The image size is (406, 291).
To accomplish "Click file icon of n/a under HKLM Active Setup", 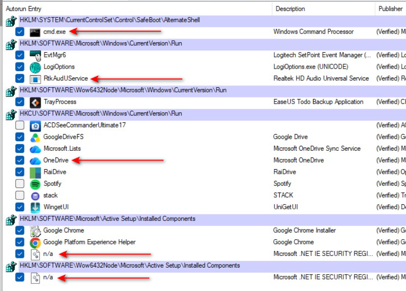I will tap(35, 254).
